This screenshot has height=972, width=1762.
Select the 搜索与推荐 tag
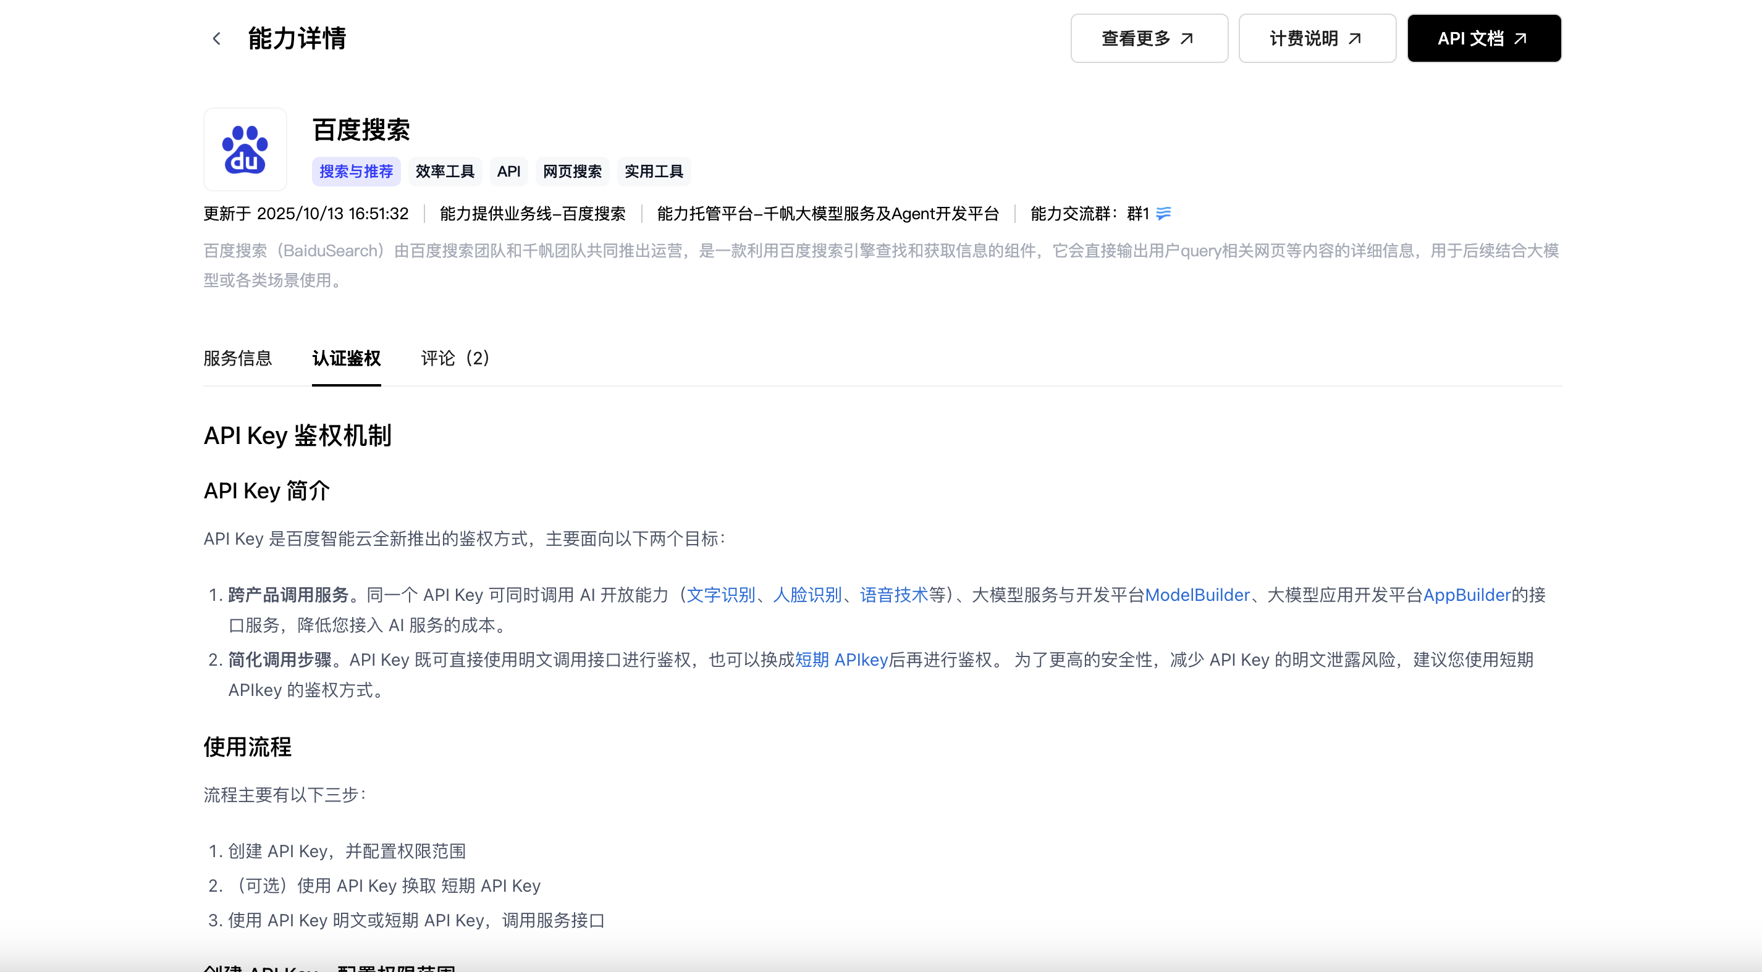356,172
